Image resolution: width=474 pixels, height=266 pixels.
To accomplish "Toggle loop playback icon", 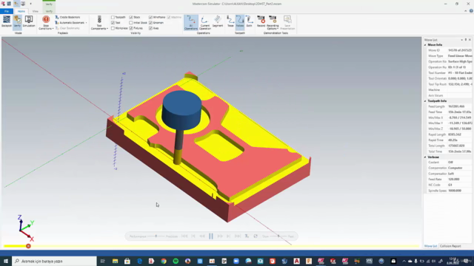I will coord(256,236).
